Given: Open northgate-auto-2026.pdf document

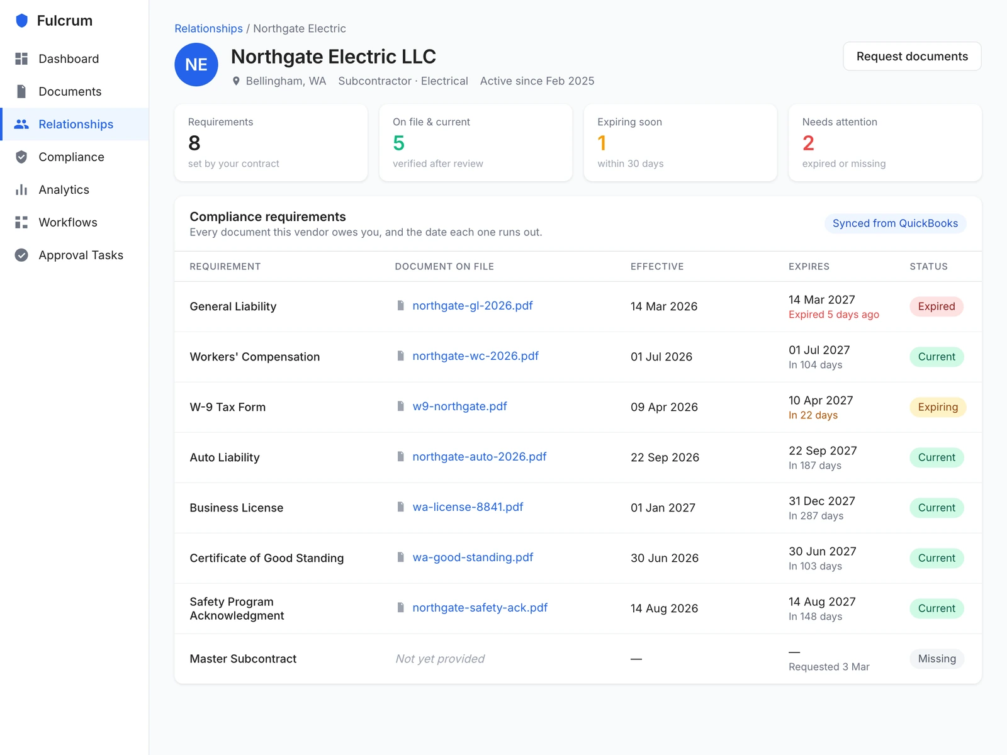Looking at the screenshot, I should pyautogui.click(x=480, y=457).
